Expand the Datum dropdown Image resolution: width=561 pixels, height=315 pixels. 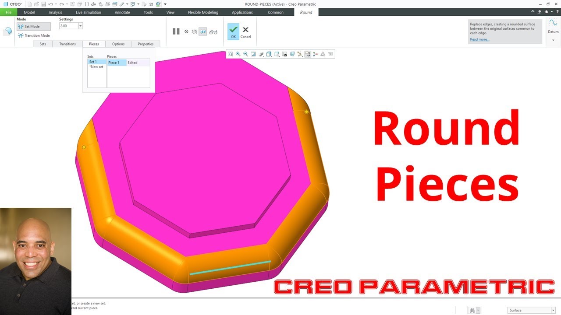click(x=553, y=40)
